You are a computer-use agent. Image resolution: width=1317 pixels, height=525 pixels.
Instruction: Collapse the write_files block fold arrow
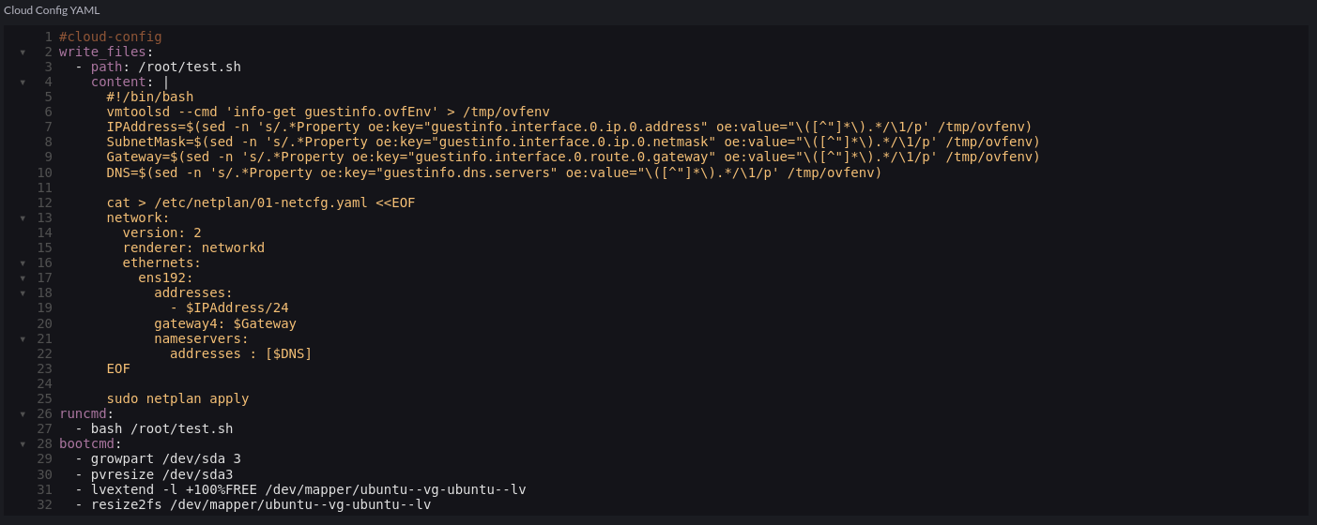(x=23, y=52)
